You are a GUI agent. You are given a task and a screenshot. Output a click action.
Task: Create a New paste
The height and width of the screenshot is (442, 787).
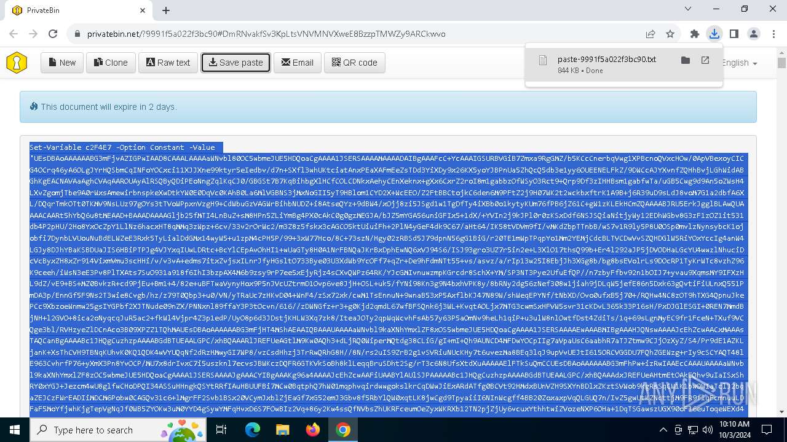click(62, 63)
